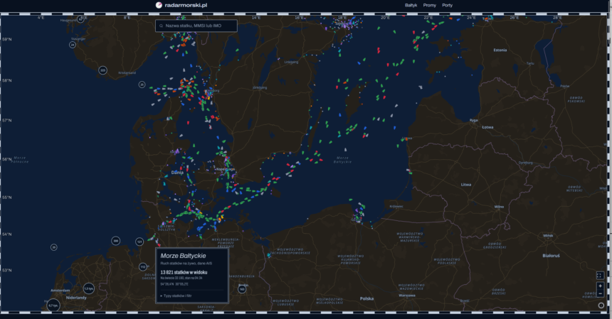Toggle fullscreen map view
612x319 pixels.
click(600, 276)
